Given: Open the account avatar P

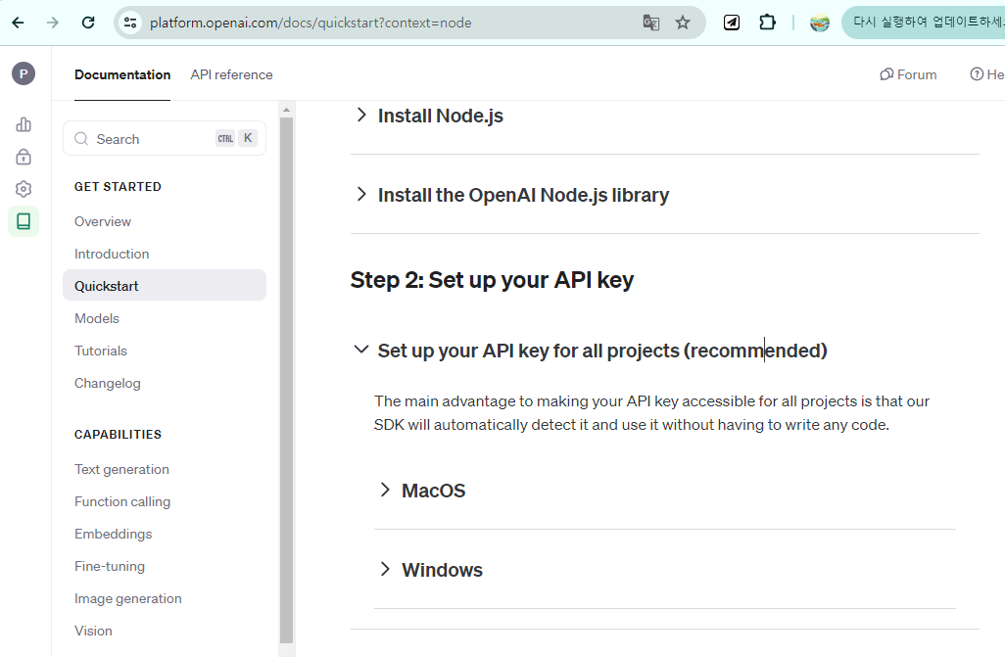Looking at the screenshot, I should [x=24, y=73].
